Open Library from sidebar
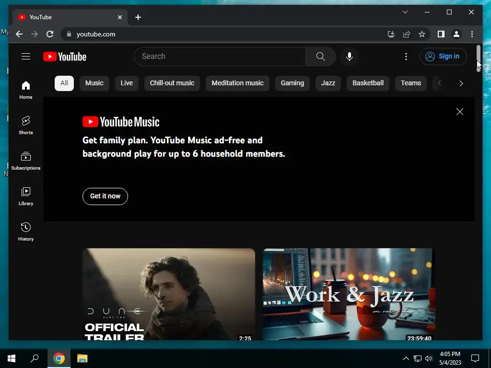The width and height of the screenshot is (491, 368). click(x=26, y=196)
